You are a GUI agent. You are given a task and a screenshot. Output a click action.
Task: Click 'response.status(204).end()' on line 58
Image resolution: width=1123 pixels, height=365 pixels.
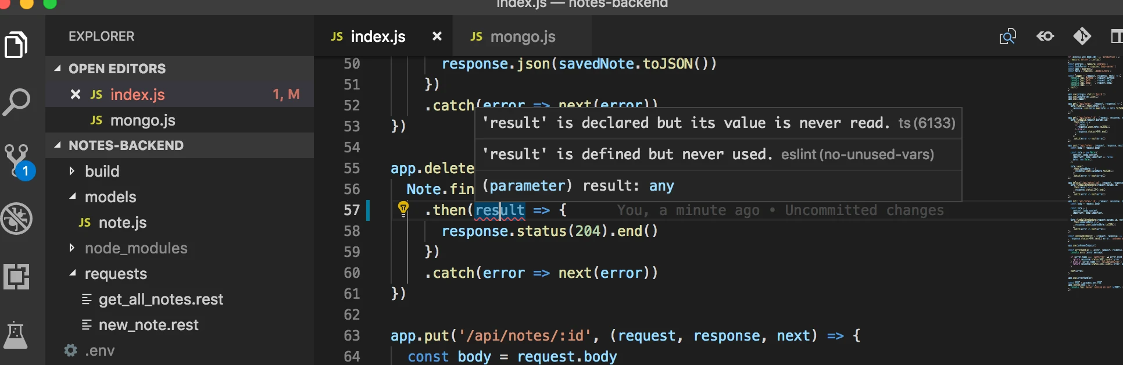[x=550, y=231]
